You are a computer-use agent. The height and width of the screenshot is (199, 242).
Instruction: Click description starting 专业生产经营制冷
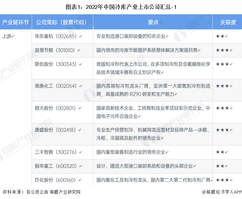click(153, 134)
